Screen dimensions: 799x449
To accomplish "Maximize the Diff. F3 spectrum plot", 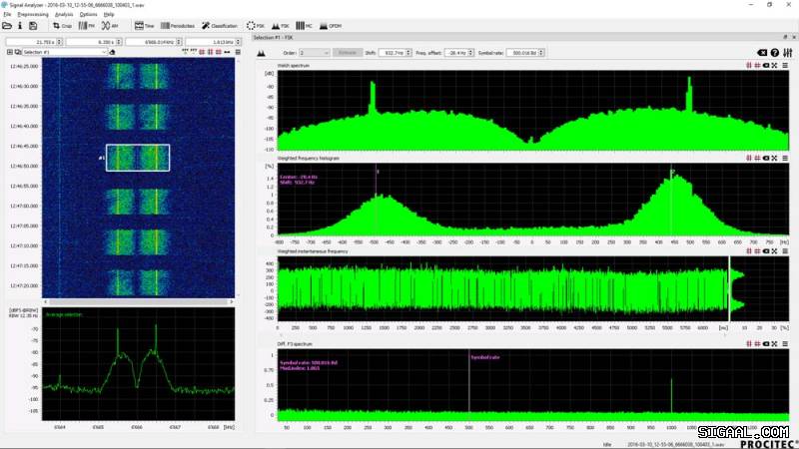I will [775, 343].
